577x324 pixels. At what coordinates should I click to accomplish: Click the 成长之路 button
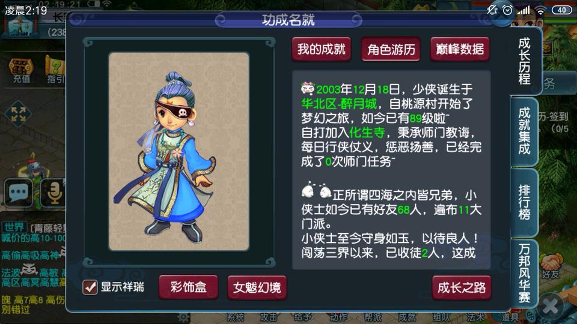(462, 287)
